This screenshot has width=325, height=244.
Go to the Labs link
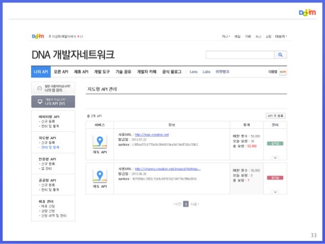[206, 72]
